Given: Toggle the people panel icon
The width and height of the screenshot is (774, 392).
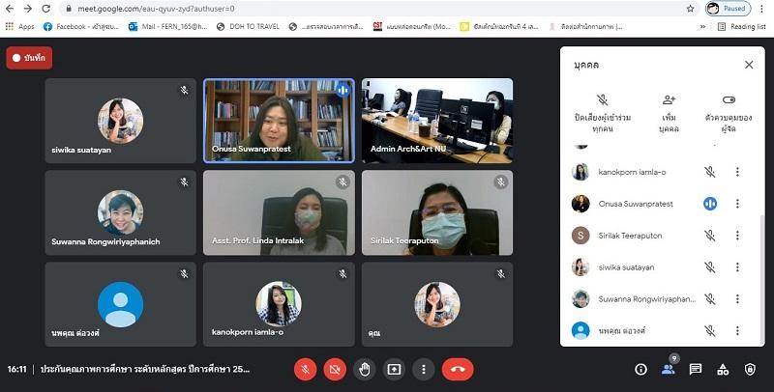Looking at the screenshot, I should (669, 370).
